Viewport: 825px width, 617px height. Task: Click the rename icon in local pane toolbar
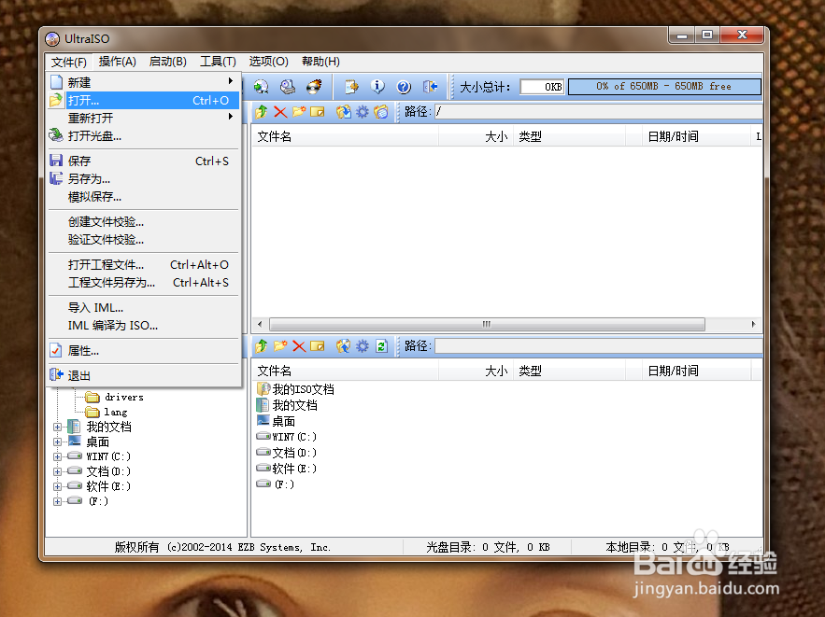[x=318, y=345]
